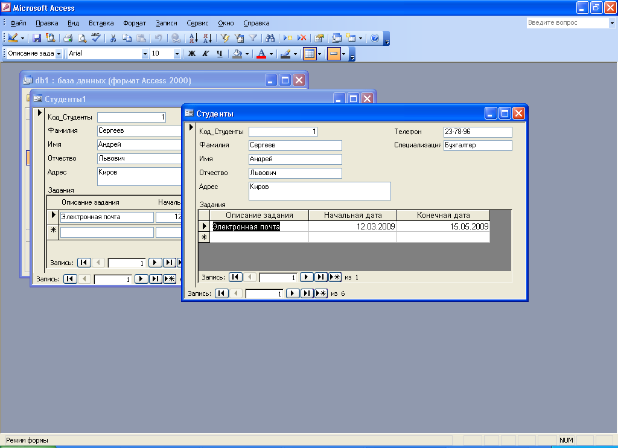618x448 pixels.
Task: Click the Fill/Back Color bucket icon
Action: point(237,53)
